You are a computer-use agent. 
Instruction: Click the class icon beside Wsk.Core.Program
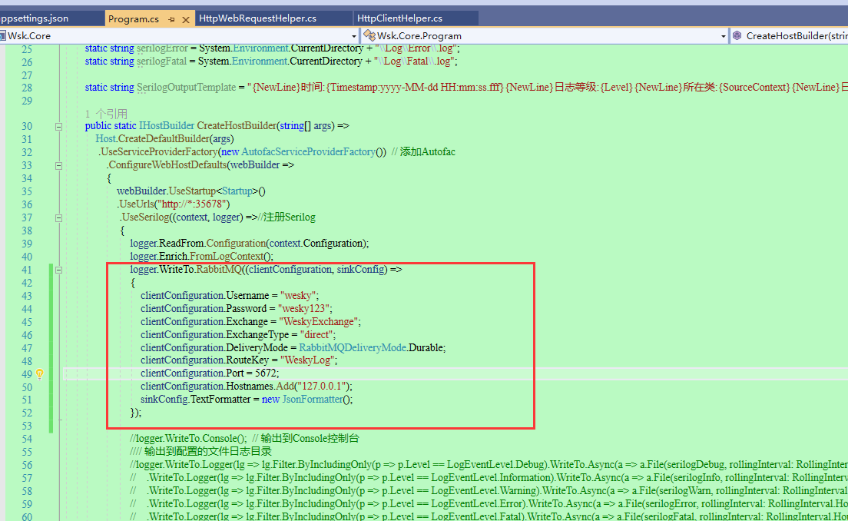coord(369,35)
